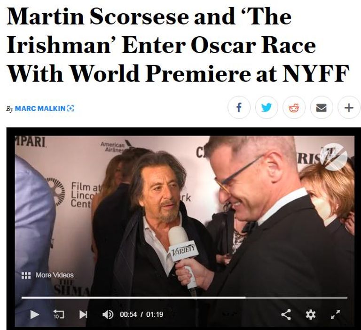361x330 pixels.
Task: Share article on Reddit
Action: 294,107
